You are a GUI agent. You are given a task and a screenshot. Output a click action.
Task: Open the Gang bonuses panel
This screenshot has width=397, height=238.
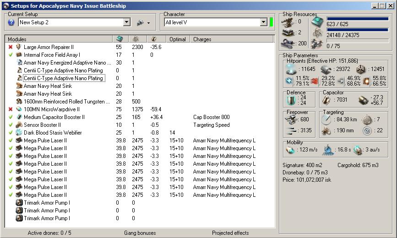pyautogui.click(x=140, y=233)
